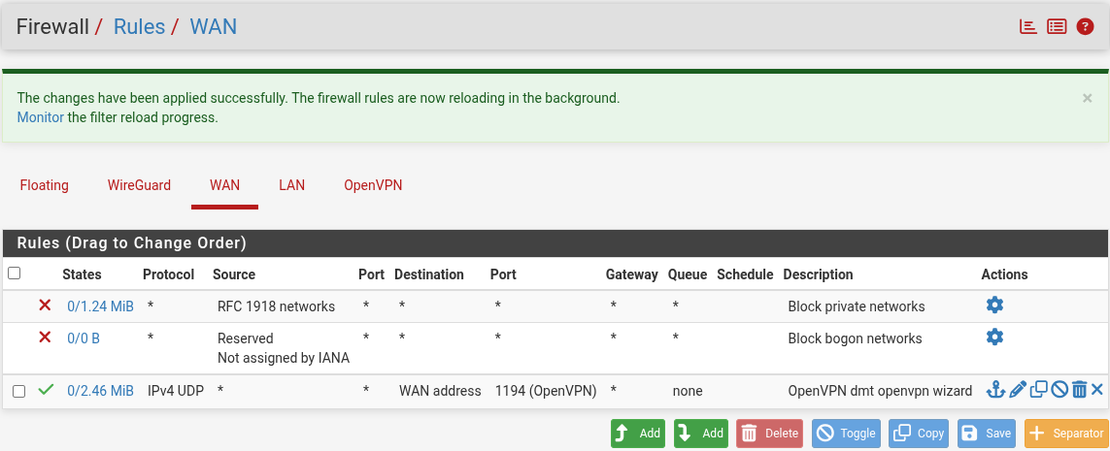The height and width of the screenshot is (451, 1110).
Task: Click the red help question mark icon
Action: tap(1086, 27)
